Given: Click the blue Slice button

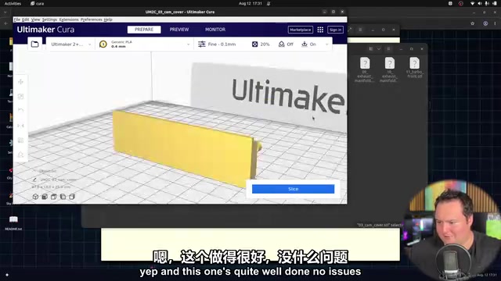Looking at the screenshot, I should [x=293, y=189].
